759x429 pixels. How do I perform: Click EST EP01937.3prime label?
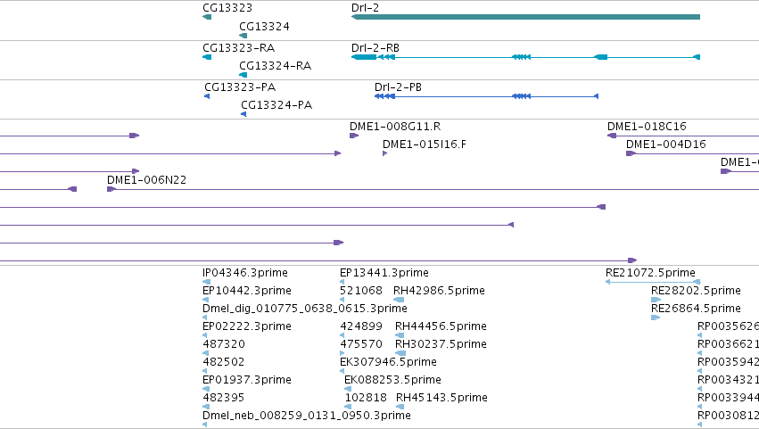tap(247, 380)
